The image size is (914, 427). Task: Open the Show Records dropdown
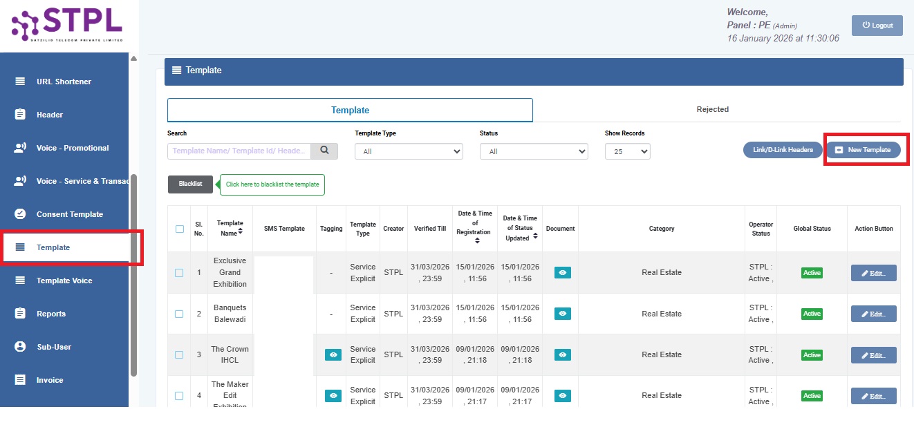pyautogui.click(x=627, y=151)
